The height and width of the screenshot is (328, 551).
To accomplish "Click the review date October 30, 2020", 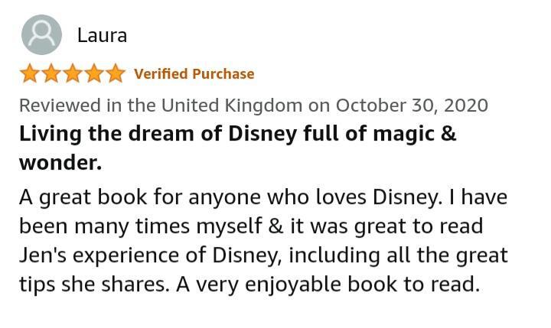I will coord(412,106).
